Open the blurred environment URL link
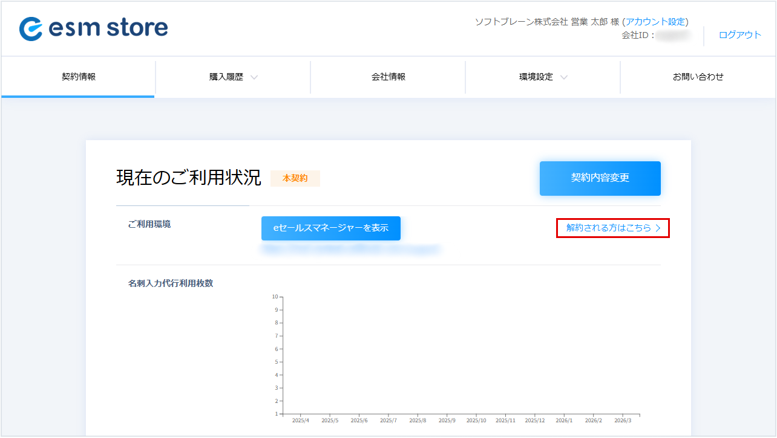 pos(351,248)
